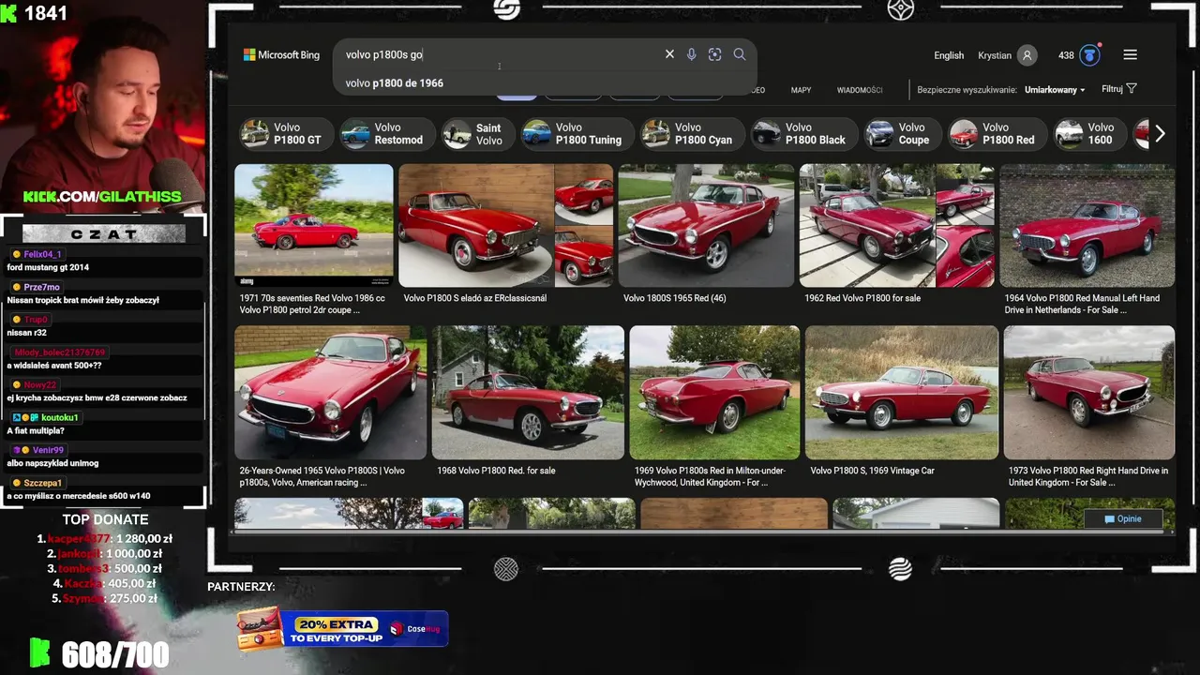Select Volvo P1800 Black chip
Image resolution: width=1200 pixels, height=675 pixels.
tap(803, 134)
